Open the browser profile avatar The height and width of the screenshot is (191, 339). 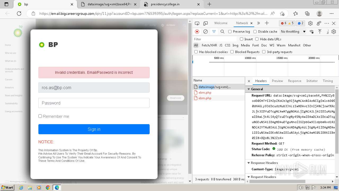[319, 14]
